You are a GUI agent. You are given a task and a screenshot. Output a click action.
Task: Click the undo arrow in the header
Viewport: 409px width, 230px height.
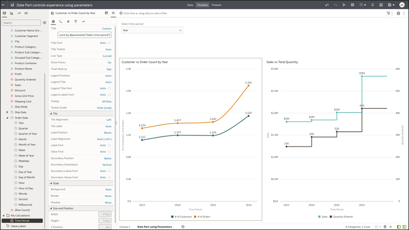(x=327, y=5)
